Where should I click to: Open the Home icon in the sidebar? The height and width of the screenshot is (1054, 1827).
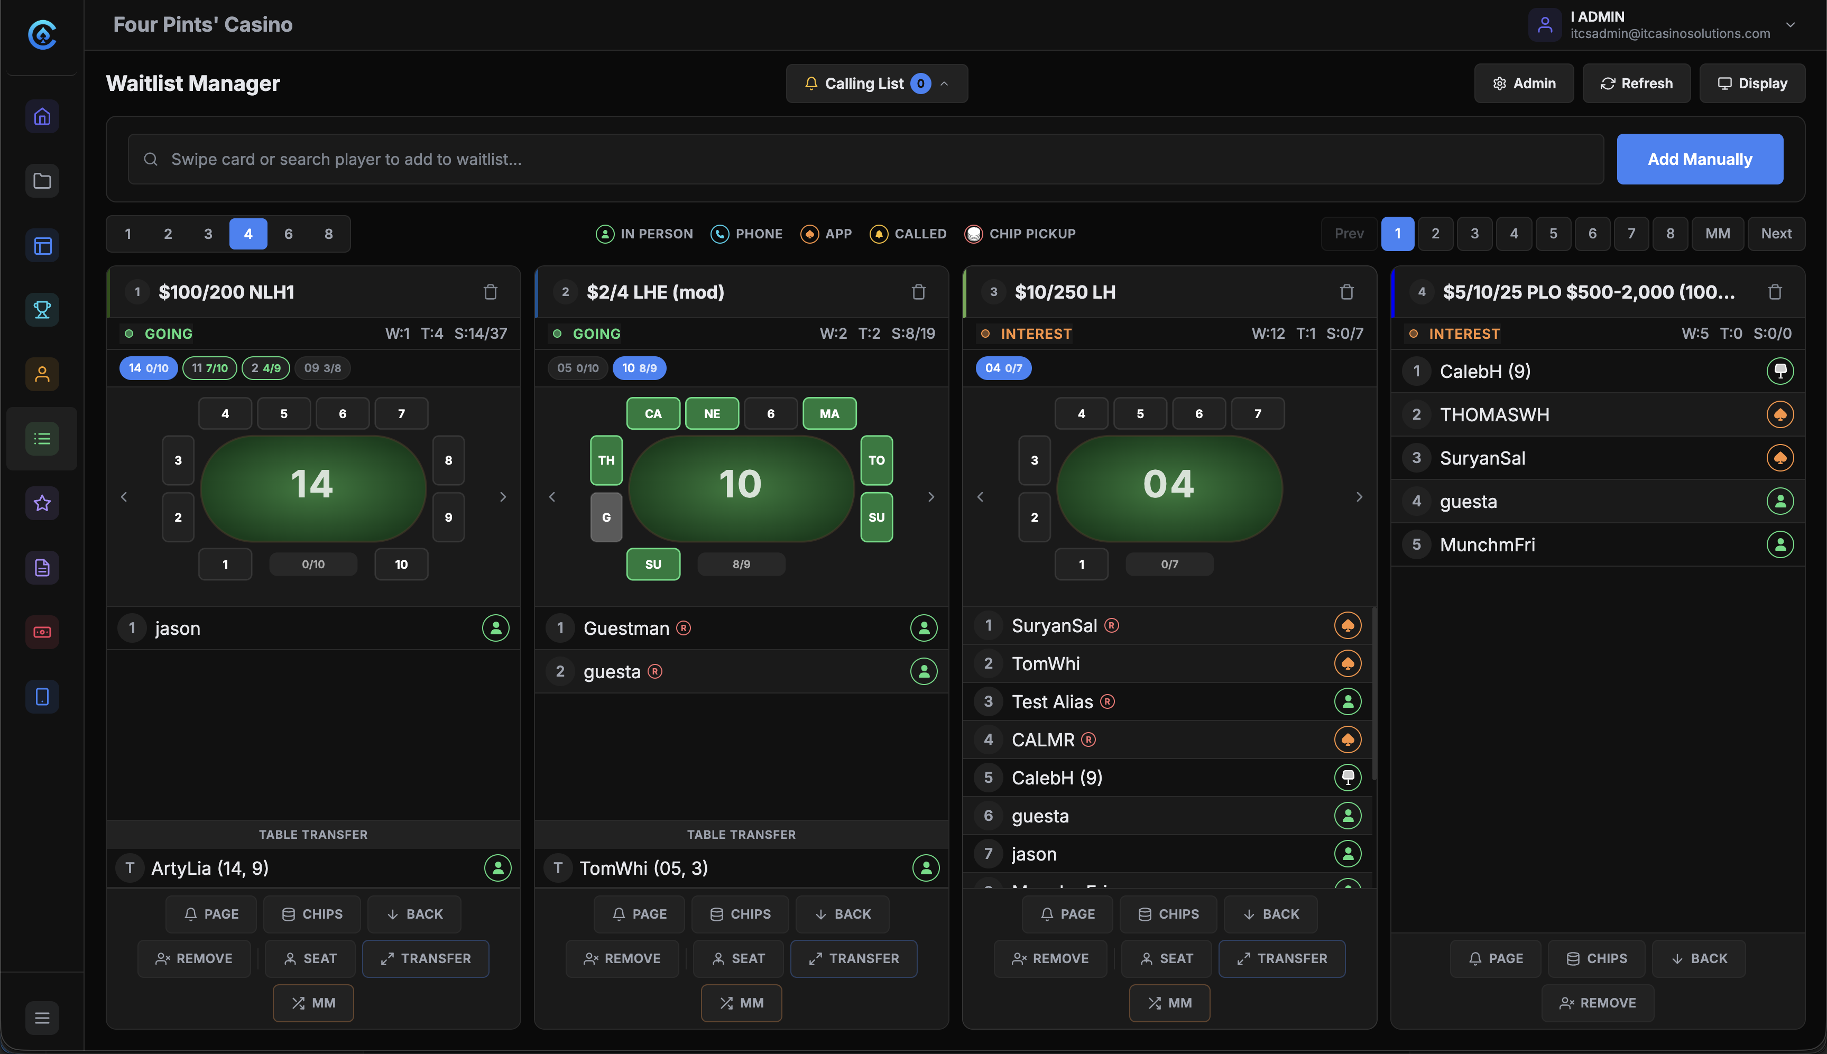pos(41,116)
